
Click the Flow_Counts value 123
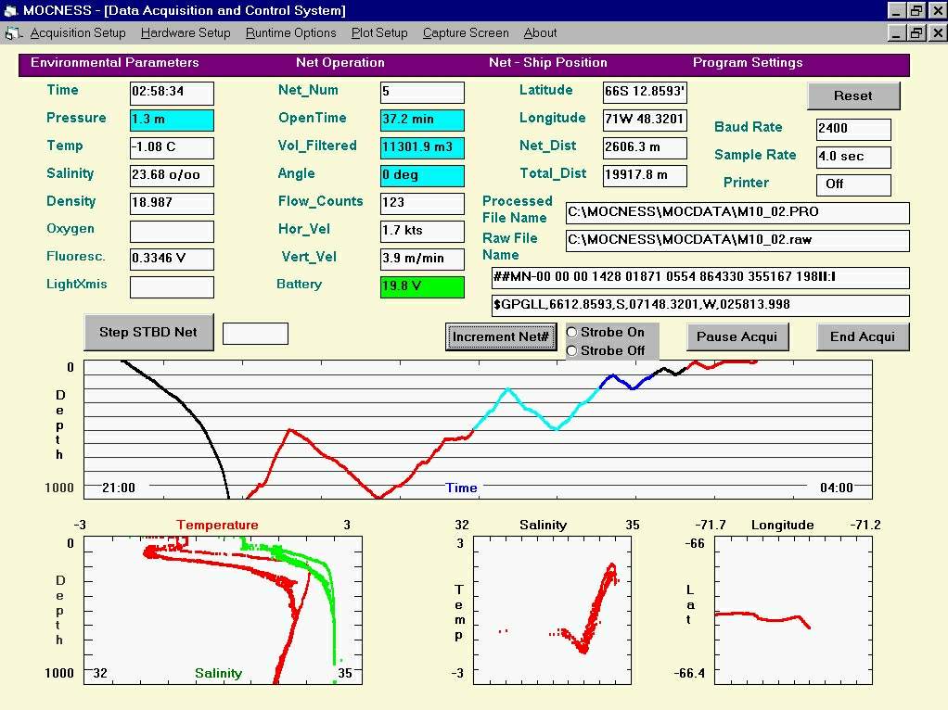423,204
